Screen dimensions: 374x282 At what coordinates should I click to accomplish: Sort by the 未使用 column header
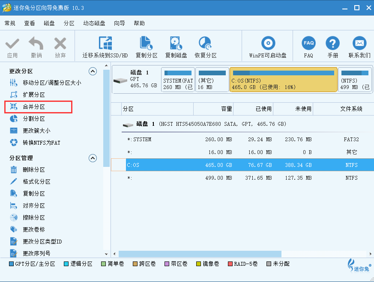293,109
